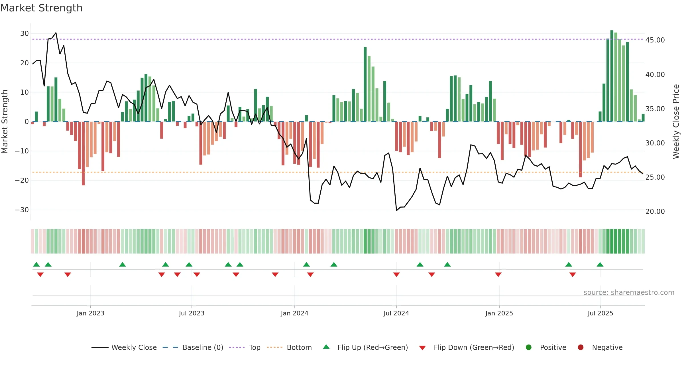Click the 'Jan 2024' x-axis label
Screen dimensions: 684x385
click(x=294, y=313)
